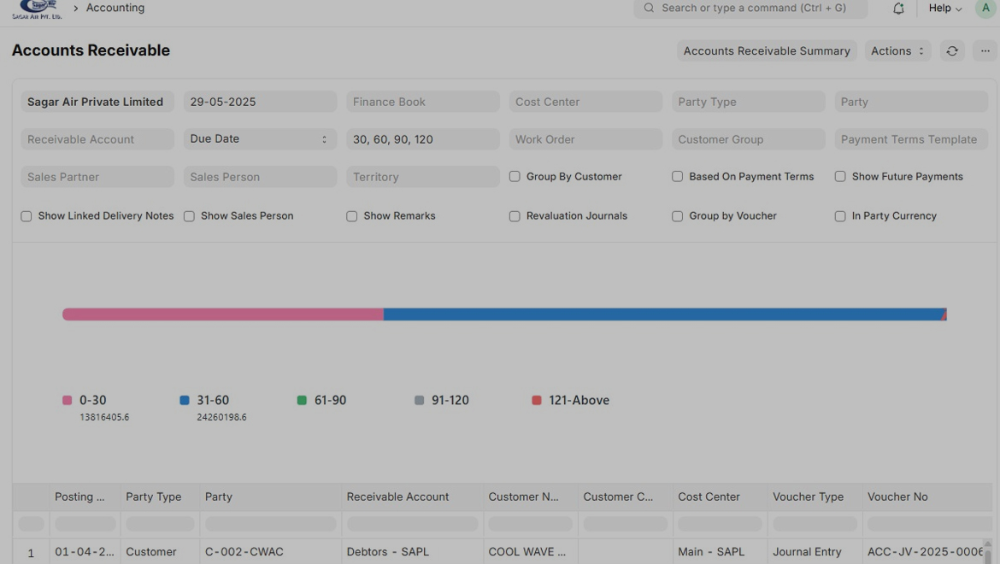Image resolution: width=1000 pixels, height=564 pixels.
Task: Enable Group By Customer checkbox
Action: click(515, 177)
